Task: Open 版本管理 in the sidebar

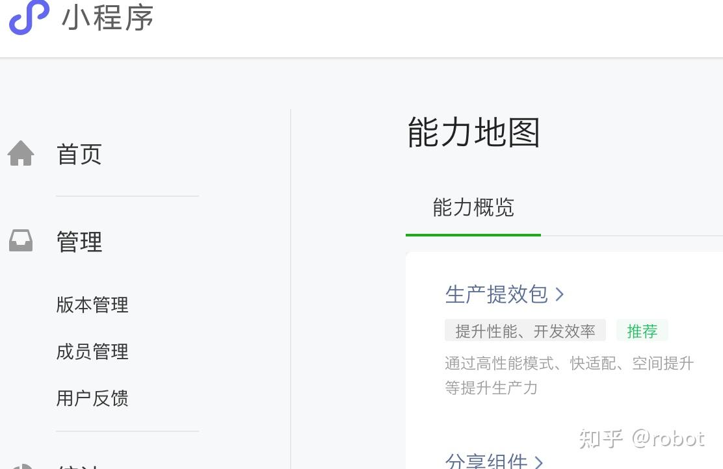Action: [92, 305]
